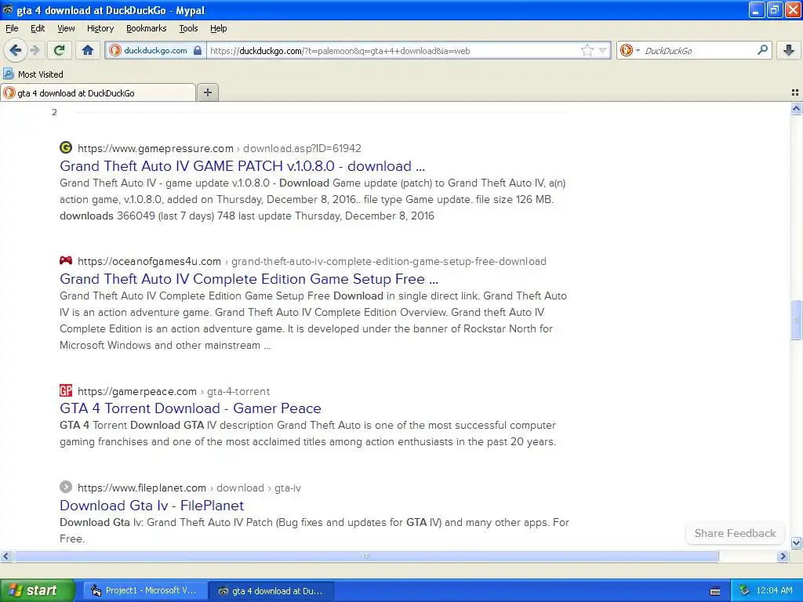This screenshot has width=803, height=602.
Task: Go back with the Back arrow button
Action: [15, 50]
